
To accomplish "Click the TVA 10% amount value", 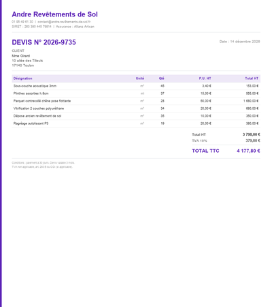I will [253, 141].
